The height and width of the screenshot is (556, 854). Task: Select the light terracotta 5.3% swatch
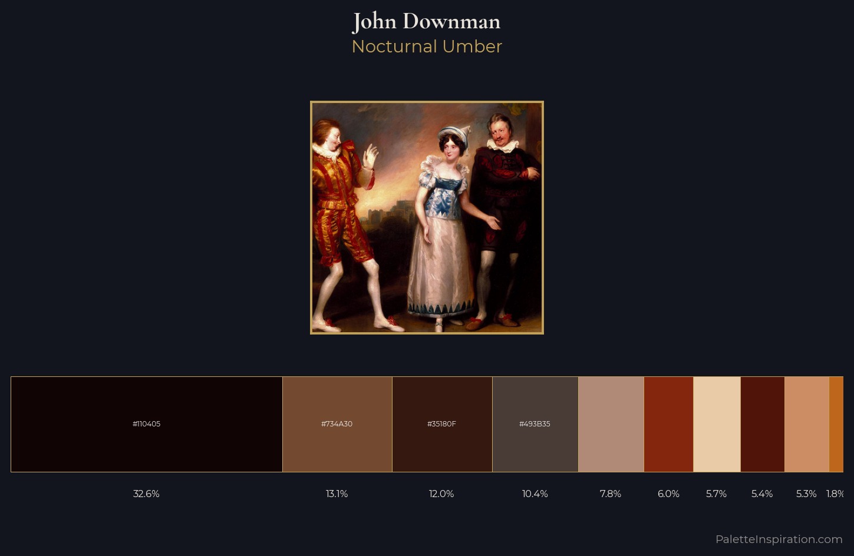pyautogui.click(x=807, y=424)
